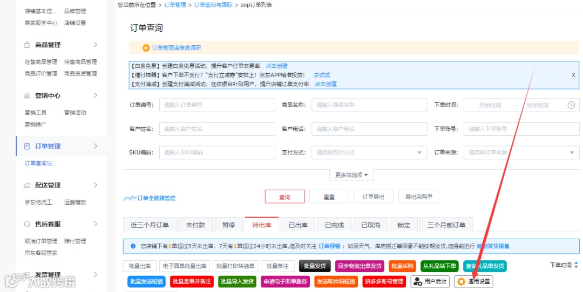Screen dimensions: 583x292
Task: Click the 订单全链路监控 line chart icon
Action: click(x=130, y=198)
